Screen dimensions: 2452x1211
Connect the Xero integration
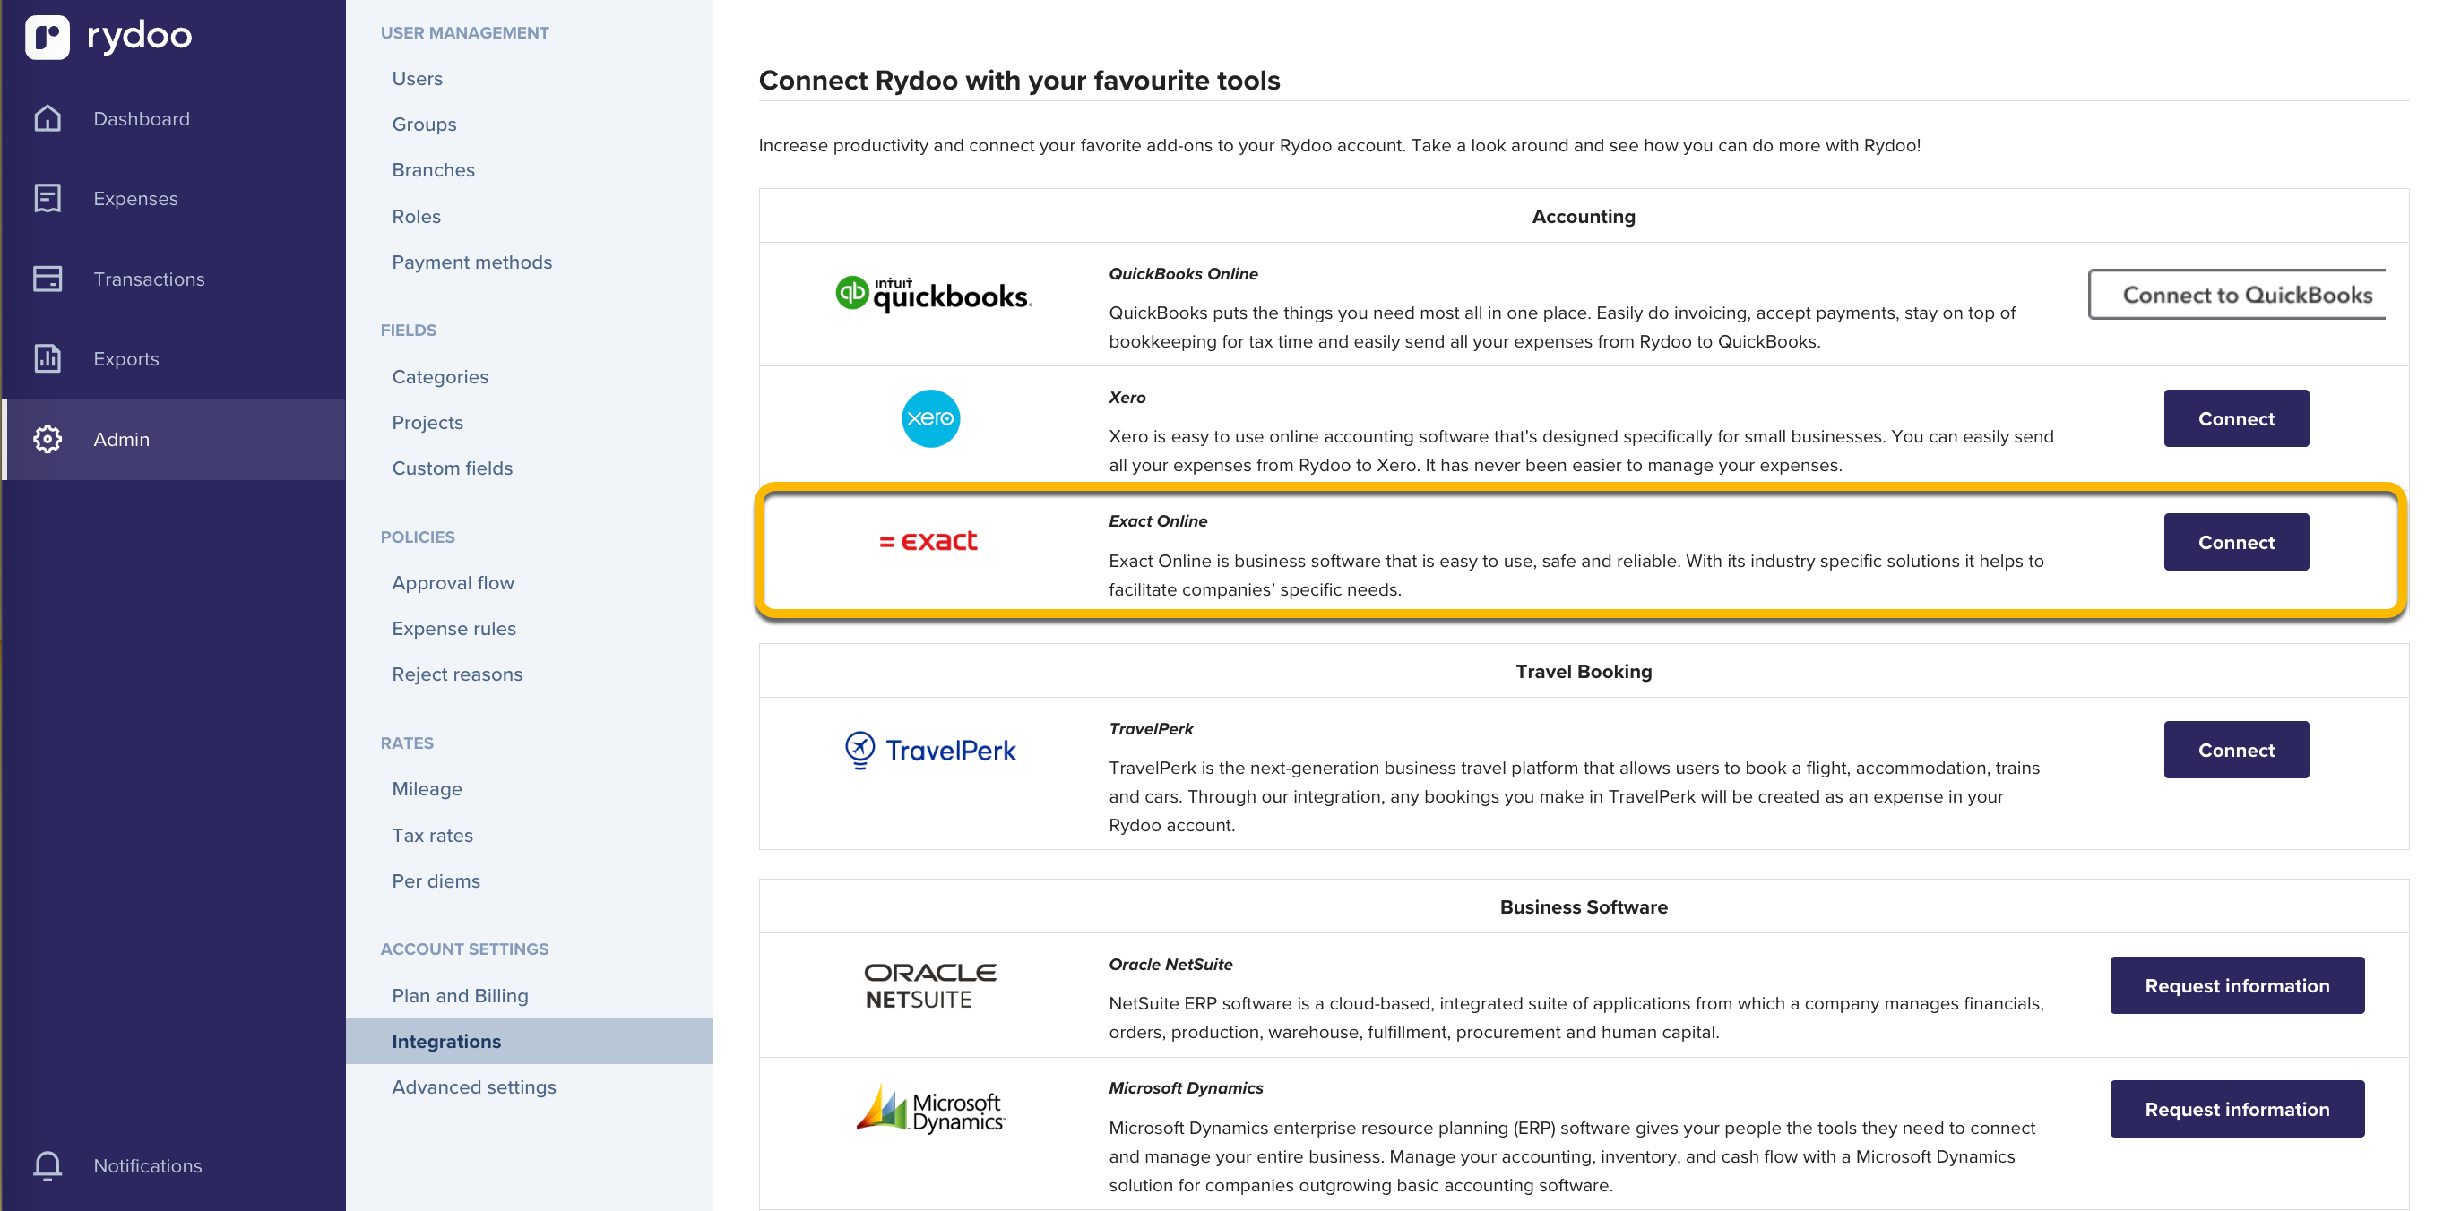[x=2235, y=417]
